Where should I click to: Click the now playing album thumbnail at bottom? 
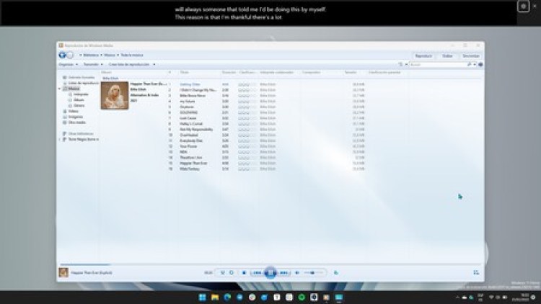[x=63, y=272]
